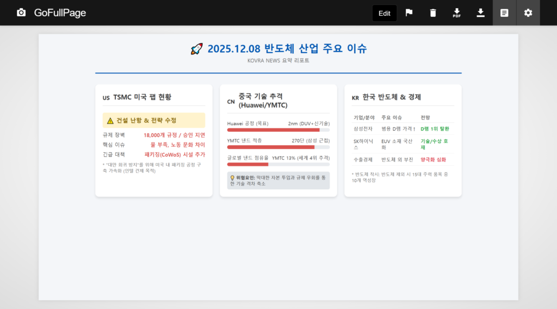Open the files list document icon
Screen dimensions: 557x309
point(504,13)
